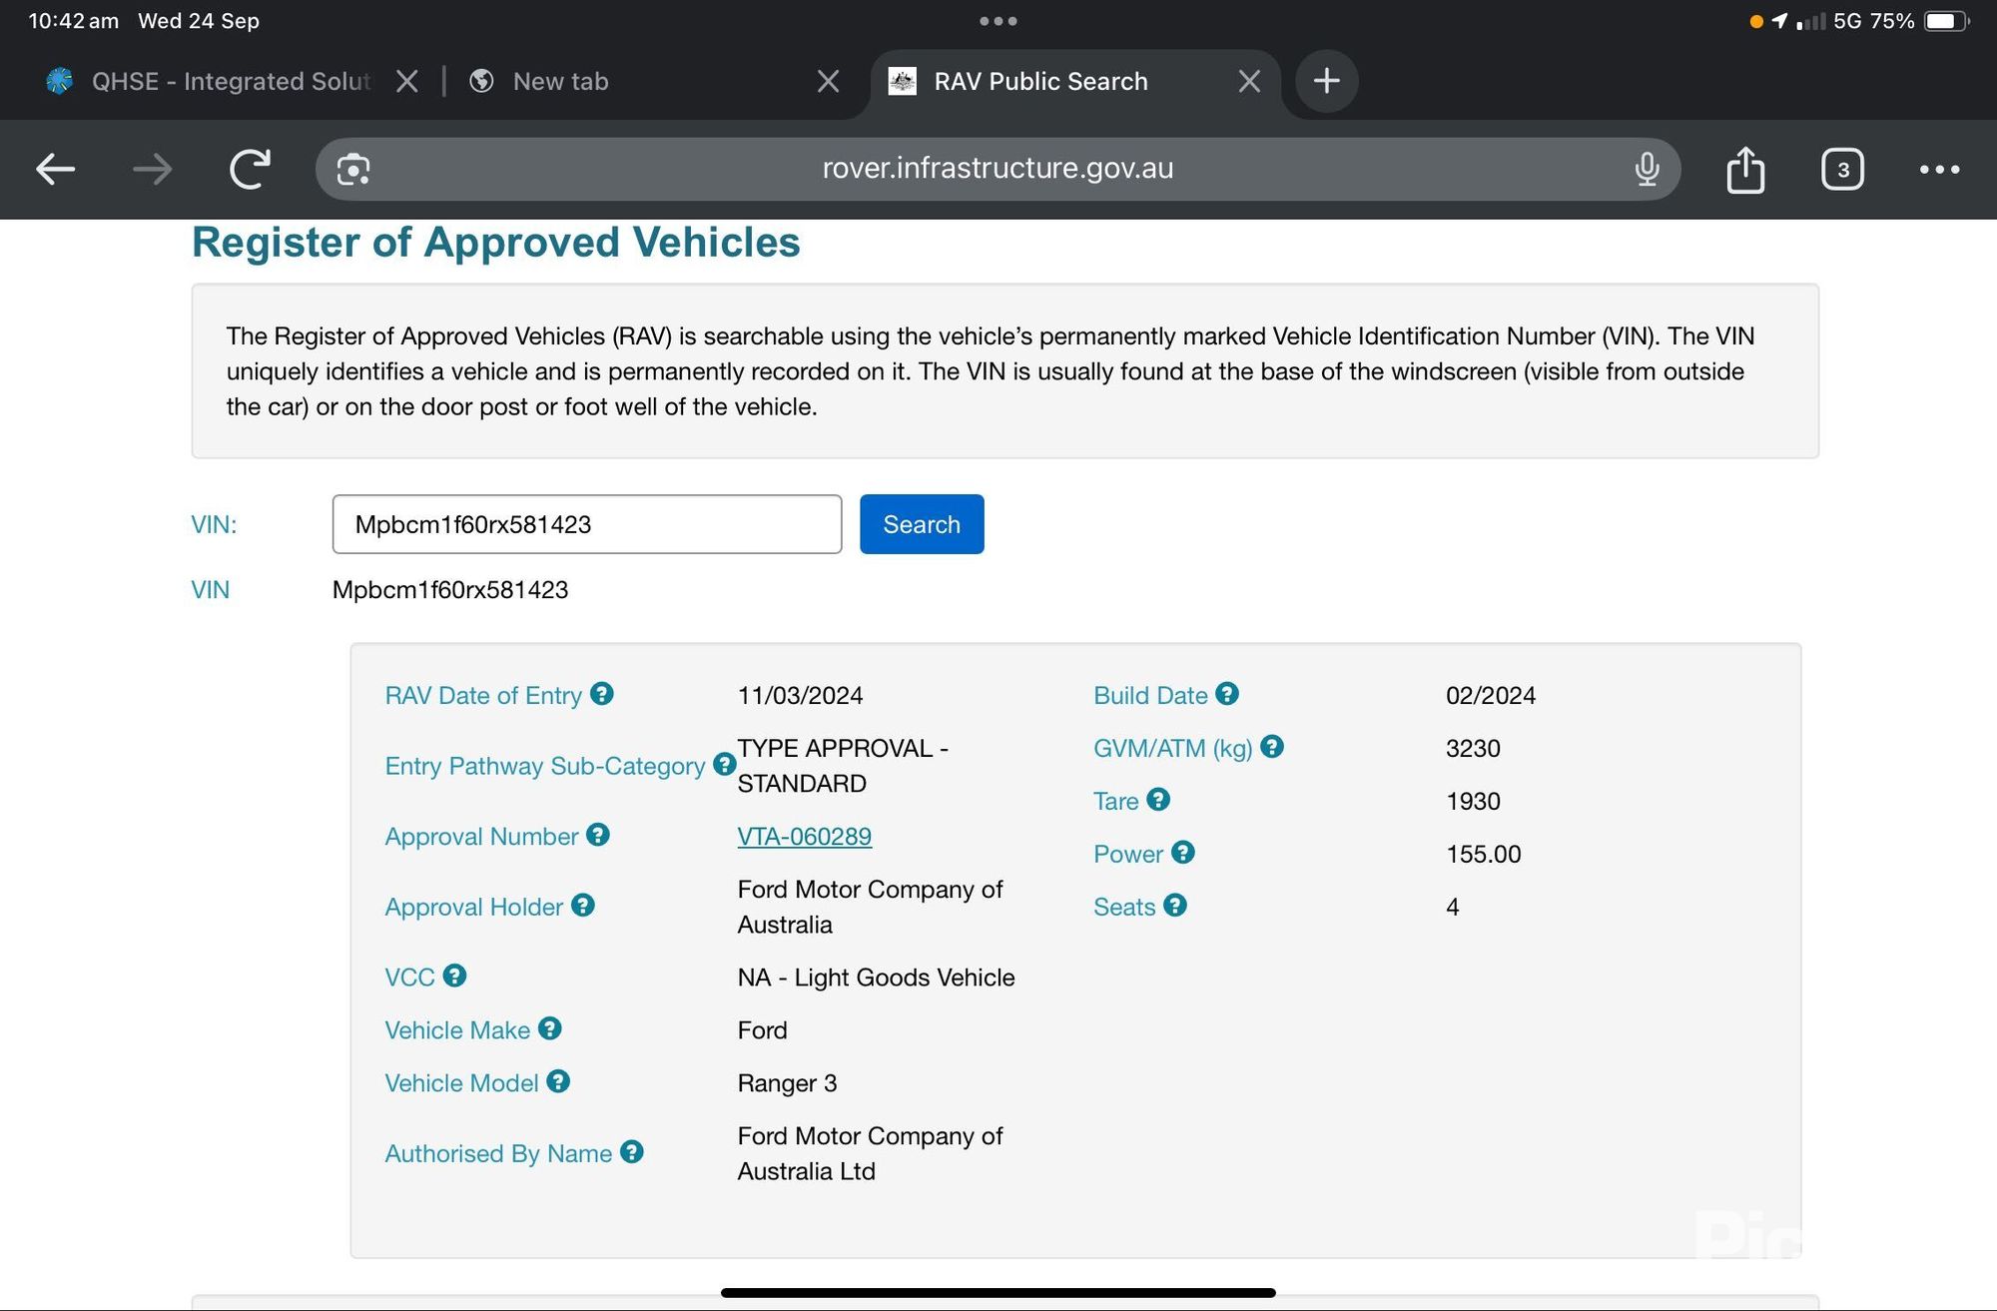This screenshot has height=1311, width=1997.
Task: Show help for VCC
Action: (x=454, y=976)
